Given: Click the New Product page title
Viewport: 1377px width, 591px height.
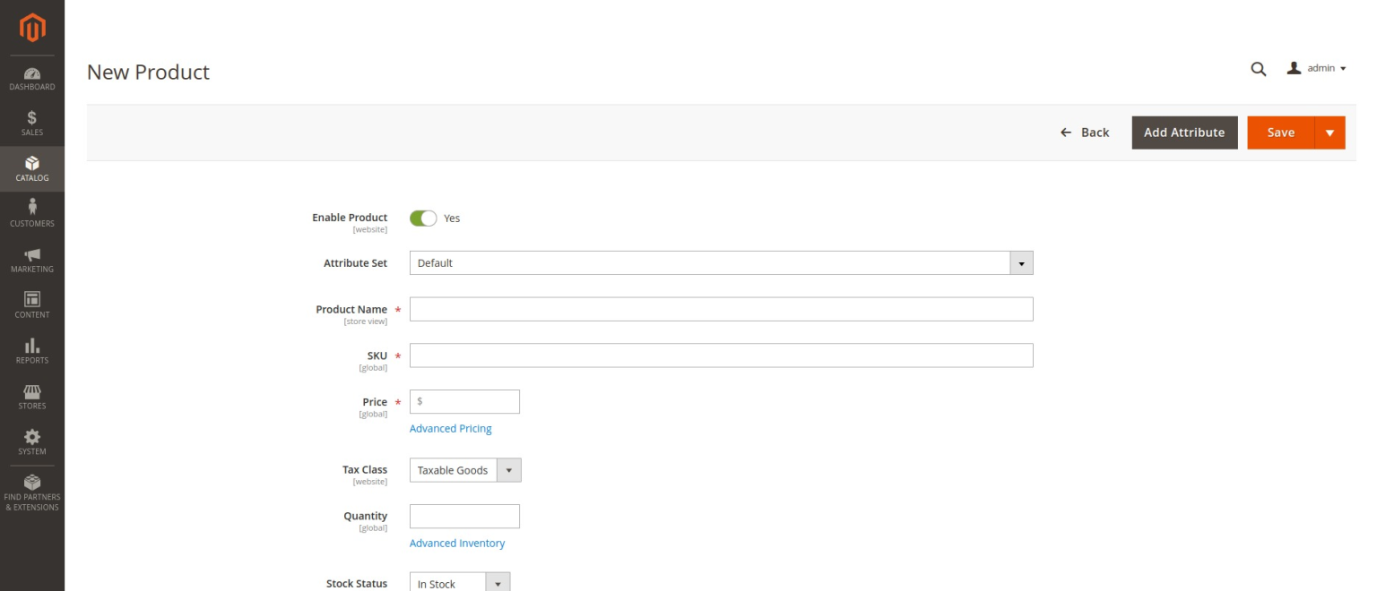Looking at the screenshot, I should tap(148, 73).
